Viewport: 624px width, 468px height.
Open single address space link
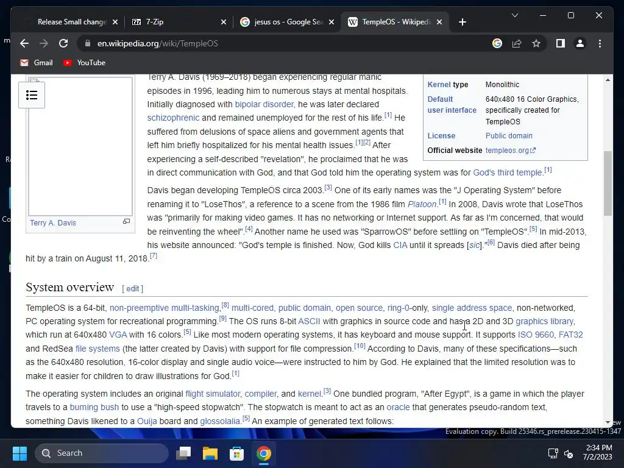coord(472,308)
